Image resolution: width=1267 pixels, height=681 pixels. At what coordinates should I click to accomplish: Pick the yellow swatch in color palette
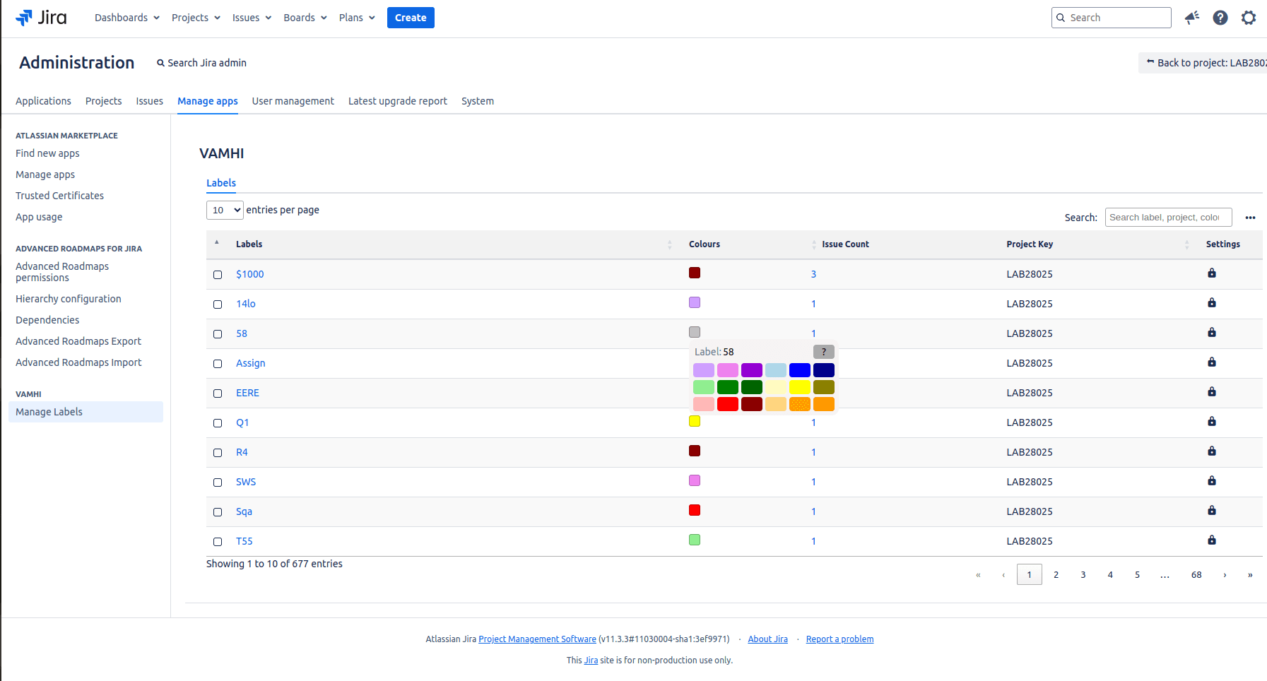799,387
